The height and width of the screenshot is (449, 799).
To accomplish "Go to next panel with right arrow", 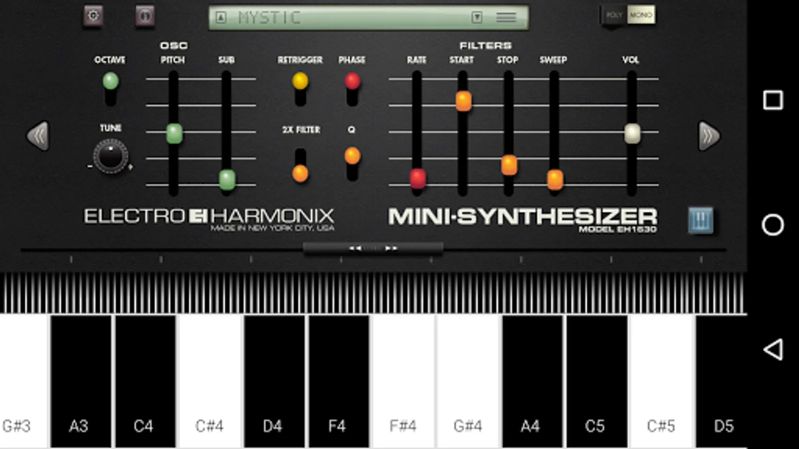I will click(709, 136).
